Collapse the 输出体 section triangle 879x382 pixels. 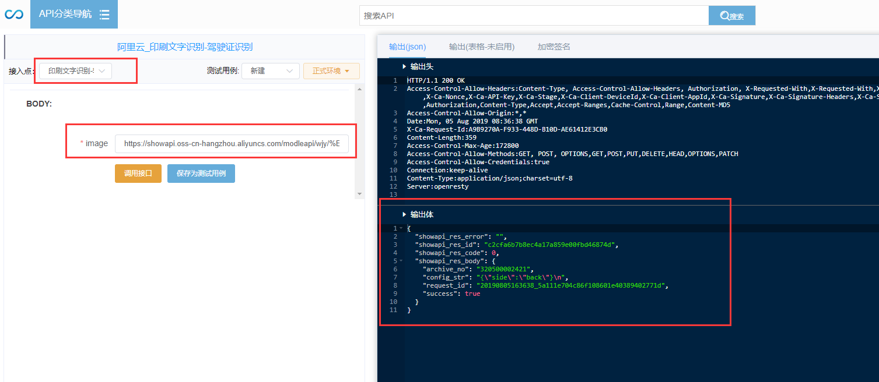[404, 214]
